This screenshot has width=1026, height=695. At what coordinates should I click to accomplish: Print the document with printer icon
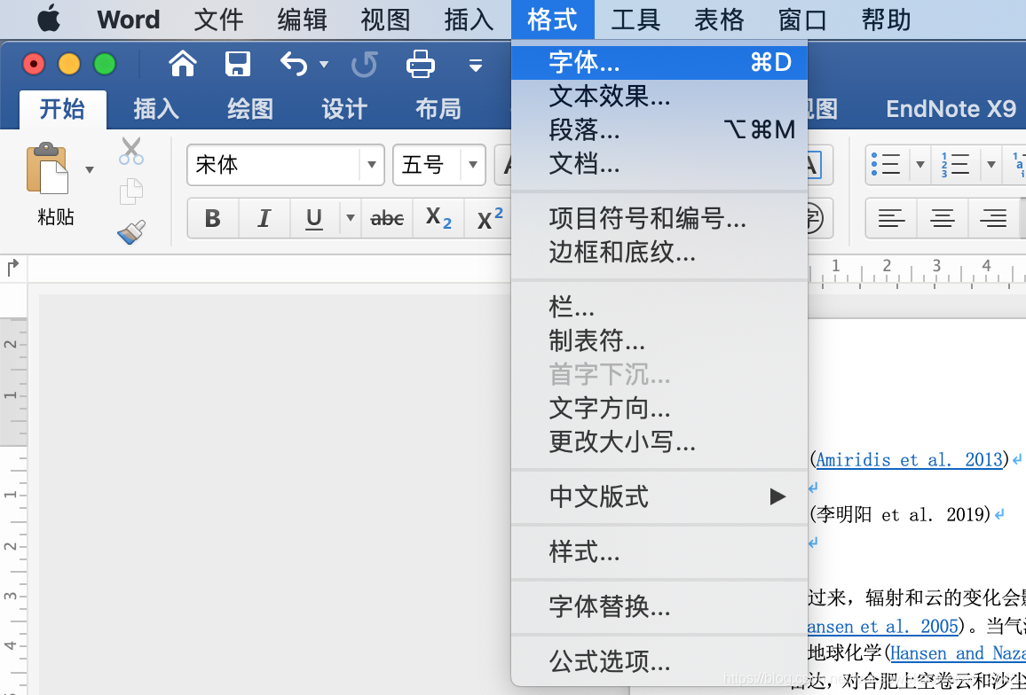tap(420, 64)
